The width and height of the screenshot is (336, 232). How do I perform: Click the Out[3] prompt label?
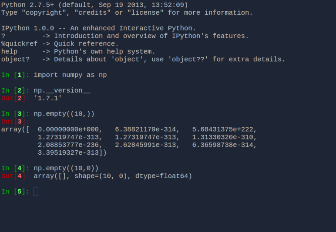(x=15, y=122)
